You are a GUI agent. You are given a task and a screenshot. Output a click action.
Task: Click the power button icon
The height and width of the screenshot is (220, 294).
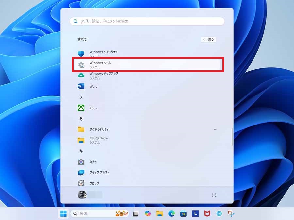point(214,195)
